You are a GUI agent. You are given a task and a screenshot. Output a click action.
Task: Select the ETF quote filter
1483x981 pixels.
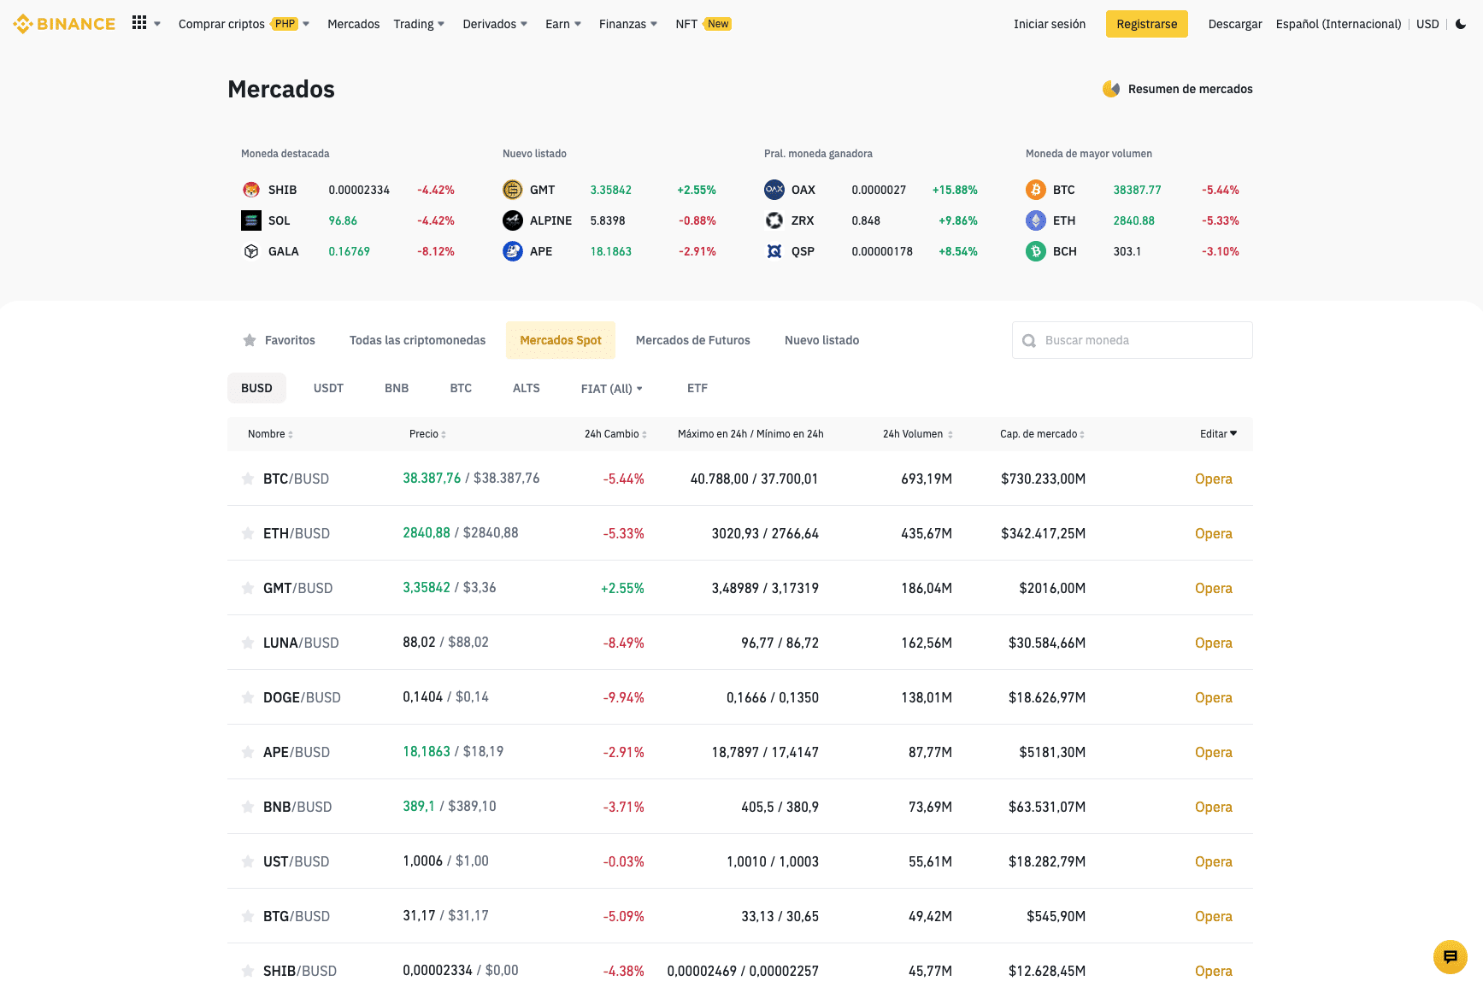697,388
